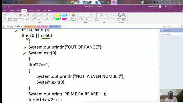Select the magenta highlighter pen
183x103 pixels.
coord(64,19)
